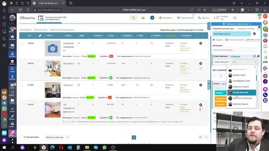This screenshot has width=269, height=151.
Task: Click the search box in employee dropdown list
Action: point(242,67)
